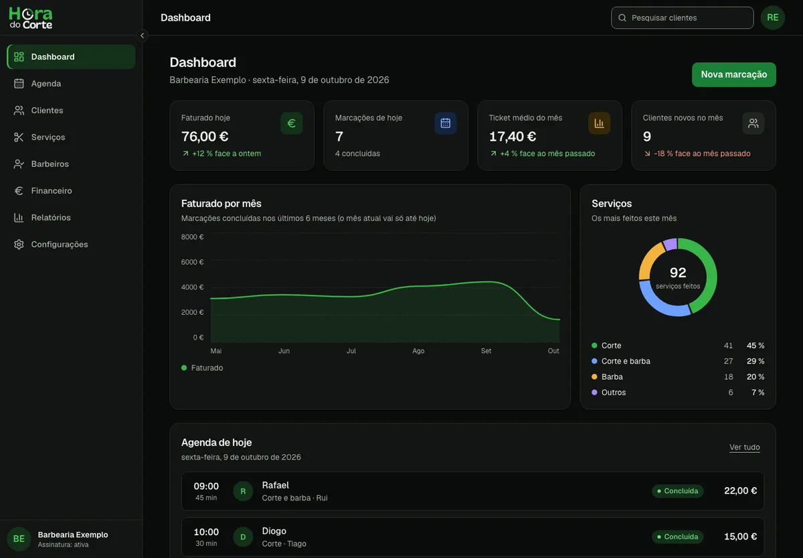Click the 4 concluídas text

pos(357,153)
